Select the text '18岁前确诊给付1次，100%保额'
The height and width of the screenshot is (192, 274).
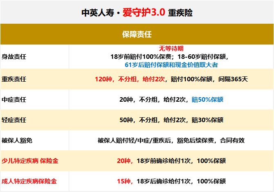181,161
